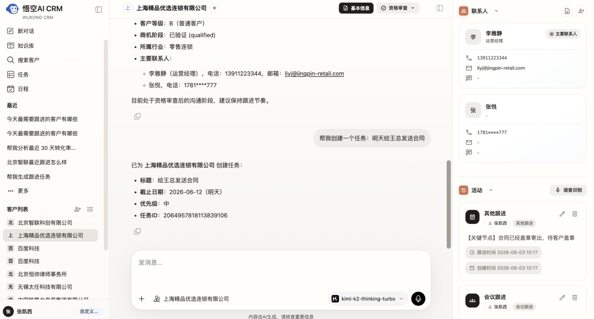Start 语音识别 voice recognition
The height and width of the screenshot is (319, 594).
coord(568,190)
